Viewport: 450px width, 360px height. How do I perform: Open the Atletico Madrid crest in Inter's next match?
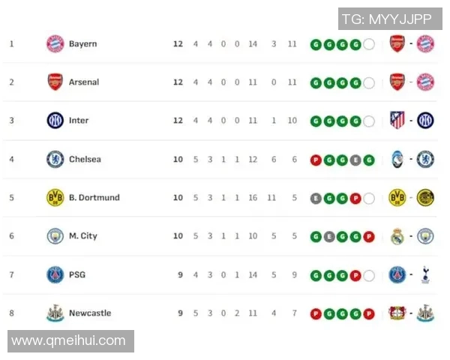click(x=397, y=121)
